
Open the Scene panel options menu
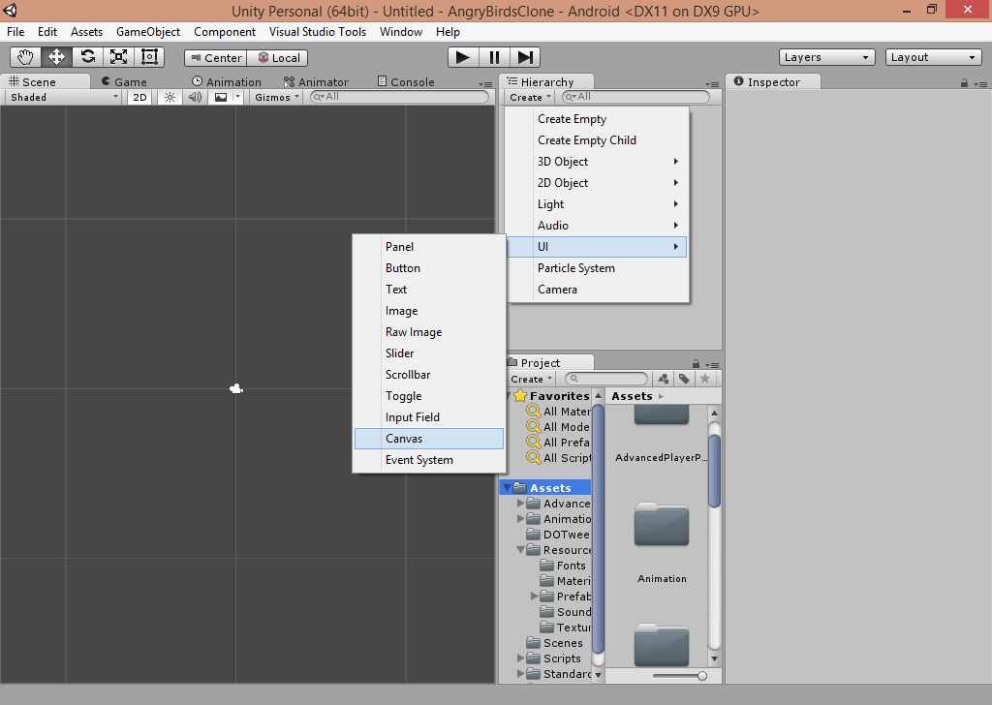(486, 84)
